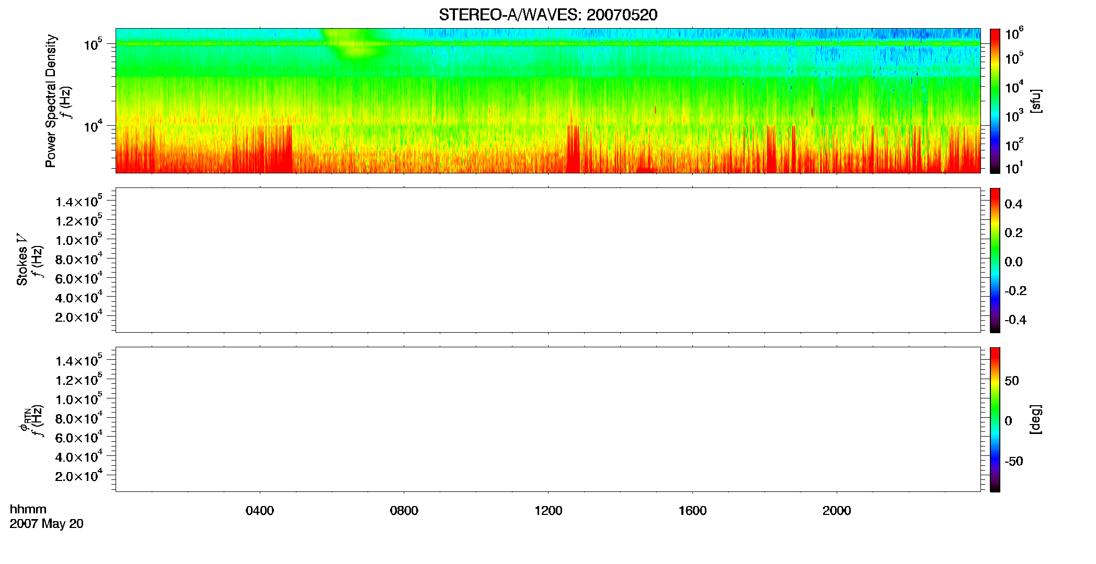
Task: Select the "2007 May 20" date label
Action: (47, 524)
